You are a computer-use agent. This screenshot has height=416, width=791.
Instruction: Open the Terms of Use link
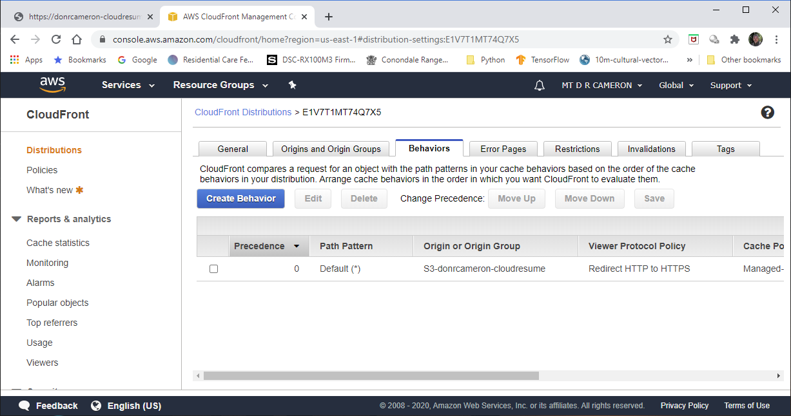click(747, 406)
